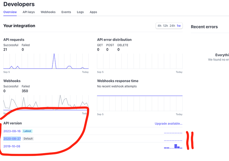Select the 24h time range
Viewport: 229px width, 161px height.
point(172,26)
